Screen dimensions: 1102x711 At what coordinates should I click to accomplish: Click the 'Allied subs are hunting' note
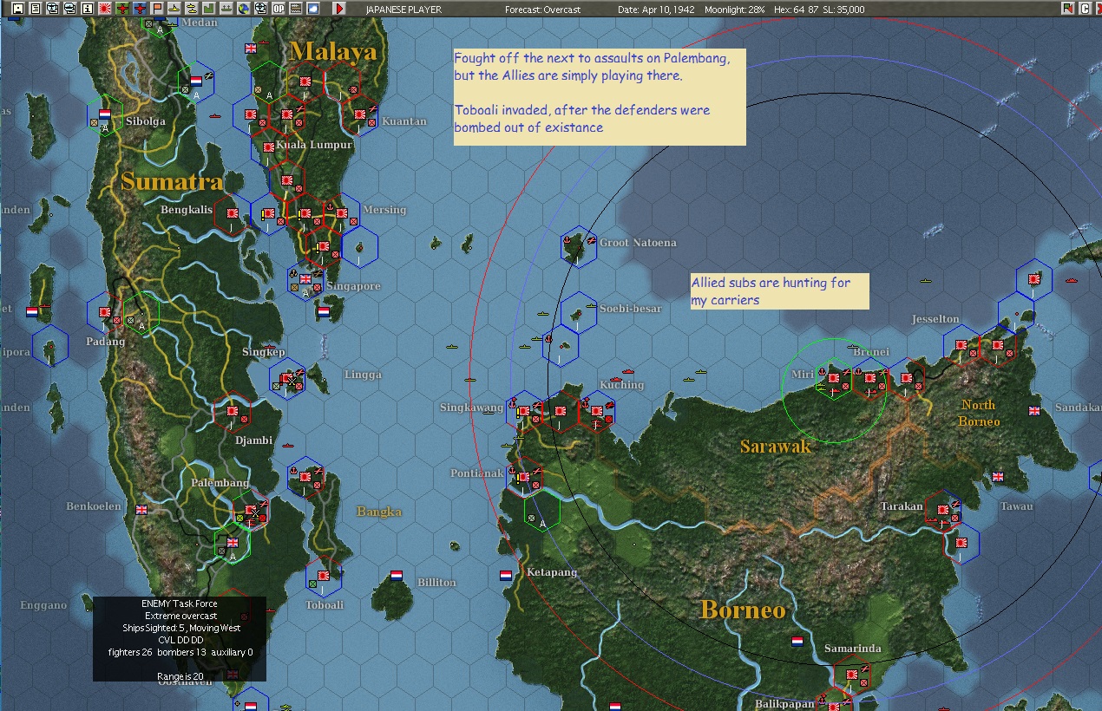click(779, 291)
